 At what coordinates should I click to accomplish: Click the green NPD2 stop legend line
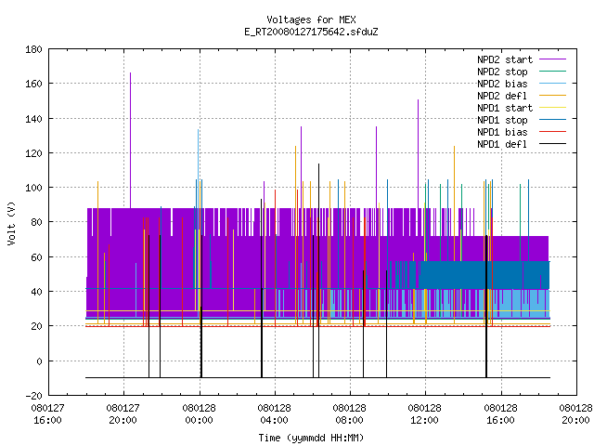coord(553,72)
